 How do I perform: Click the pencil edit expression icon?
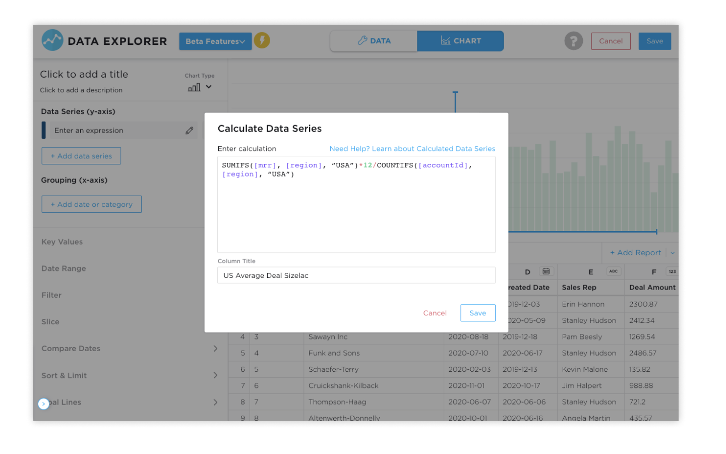190,131
